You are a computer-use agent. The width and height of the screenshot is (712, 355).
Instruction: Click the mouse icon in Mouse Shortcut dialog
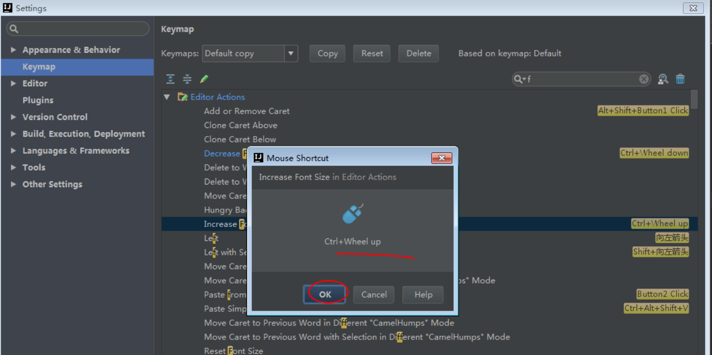(x=353, y=214)
